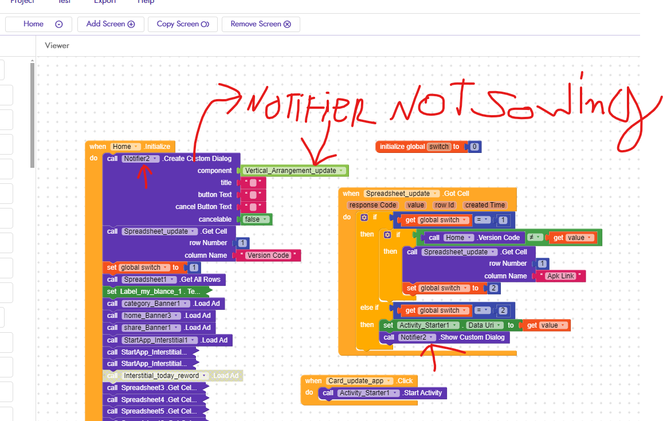This screenshot has height=421, width=663.
Task: Open Card_update_app dropdown in Click event
Action: tap(359, 381)
